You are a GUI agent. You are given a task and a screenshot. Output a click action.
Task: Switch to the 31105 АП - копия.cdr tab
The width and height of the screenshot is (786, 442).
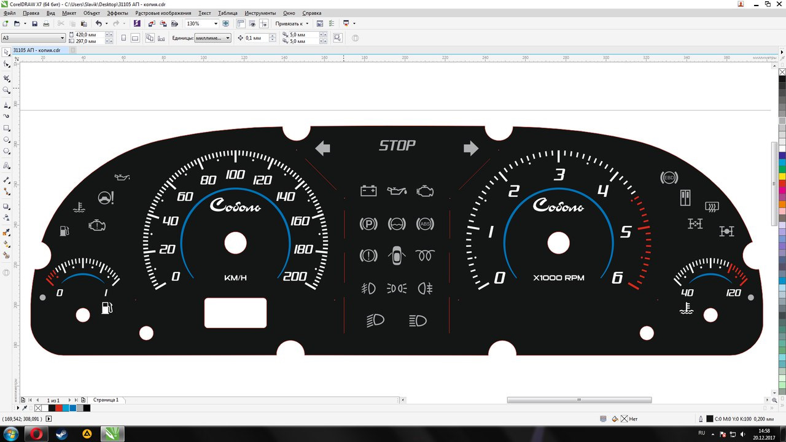pos(37,50)
